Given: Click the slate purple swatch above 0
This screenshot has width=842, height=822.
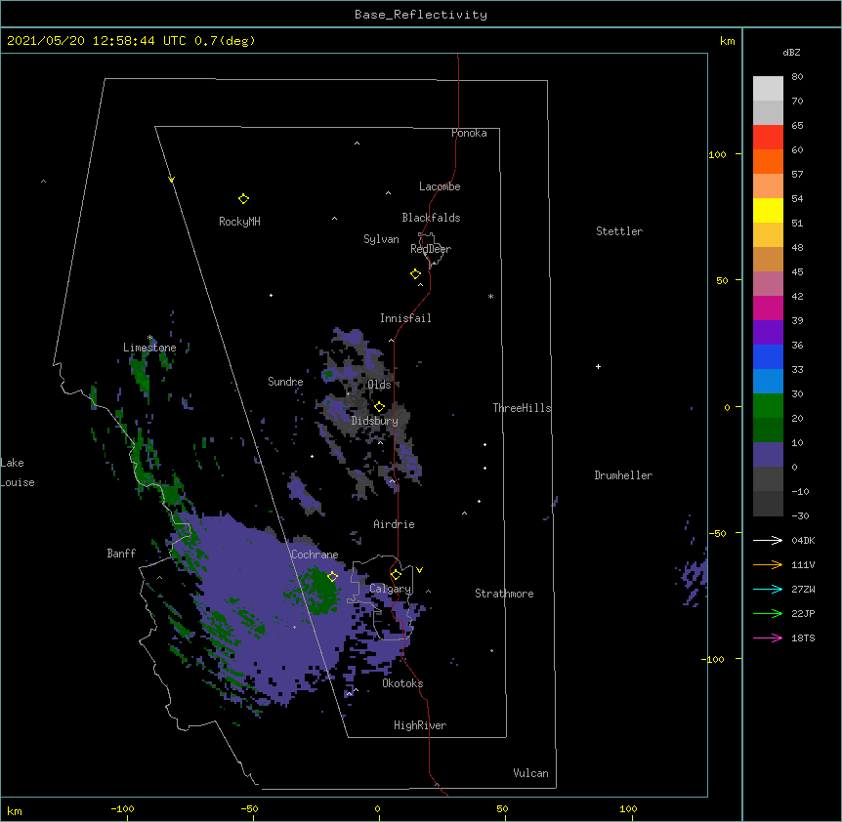Looking at the screenshot, I should 768,455.
